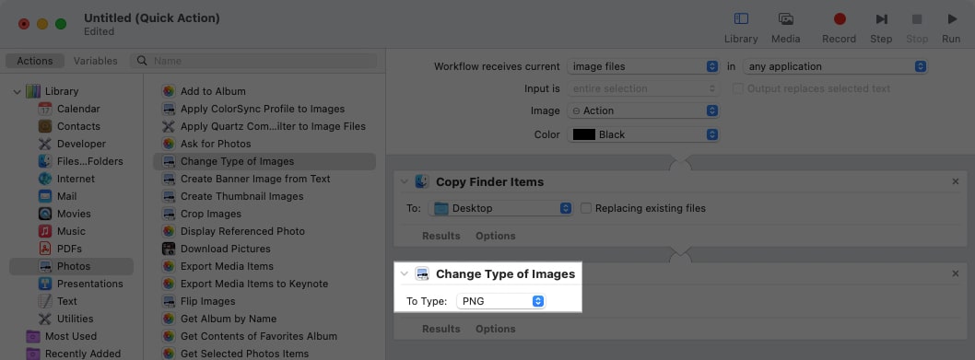Select the Movies category icon

click(x=45, y=214)
